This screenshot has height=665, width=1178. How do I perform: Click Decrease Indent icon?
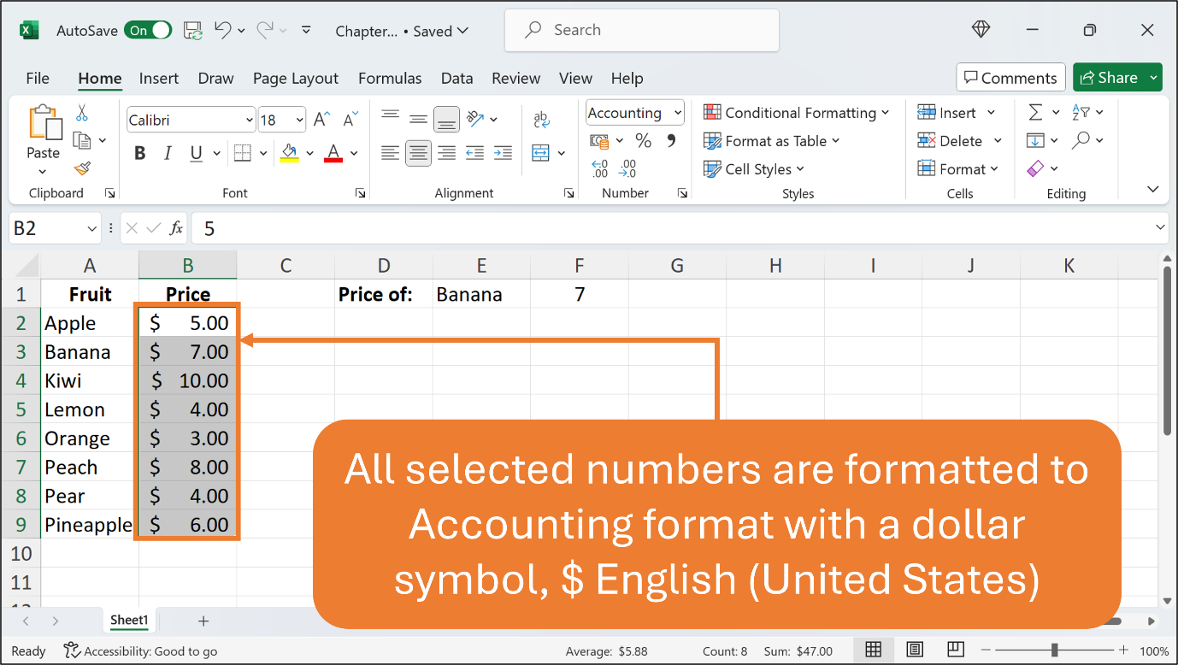pyautogui.click(x=475, y=154)
